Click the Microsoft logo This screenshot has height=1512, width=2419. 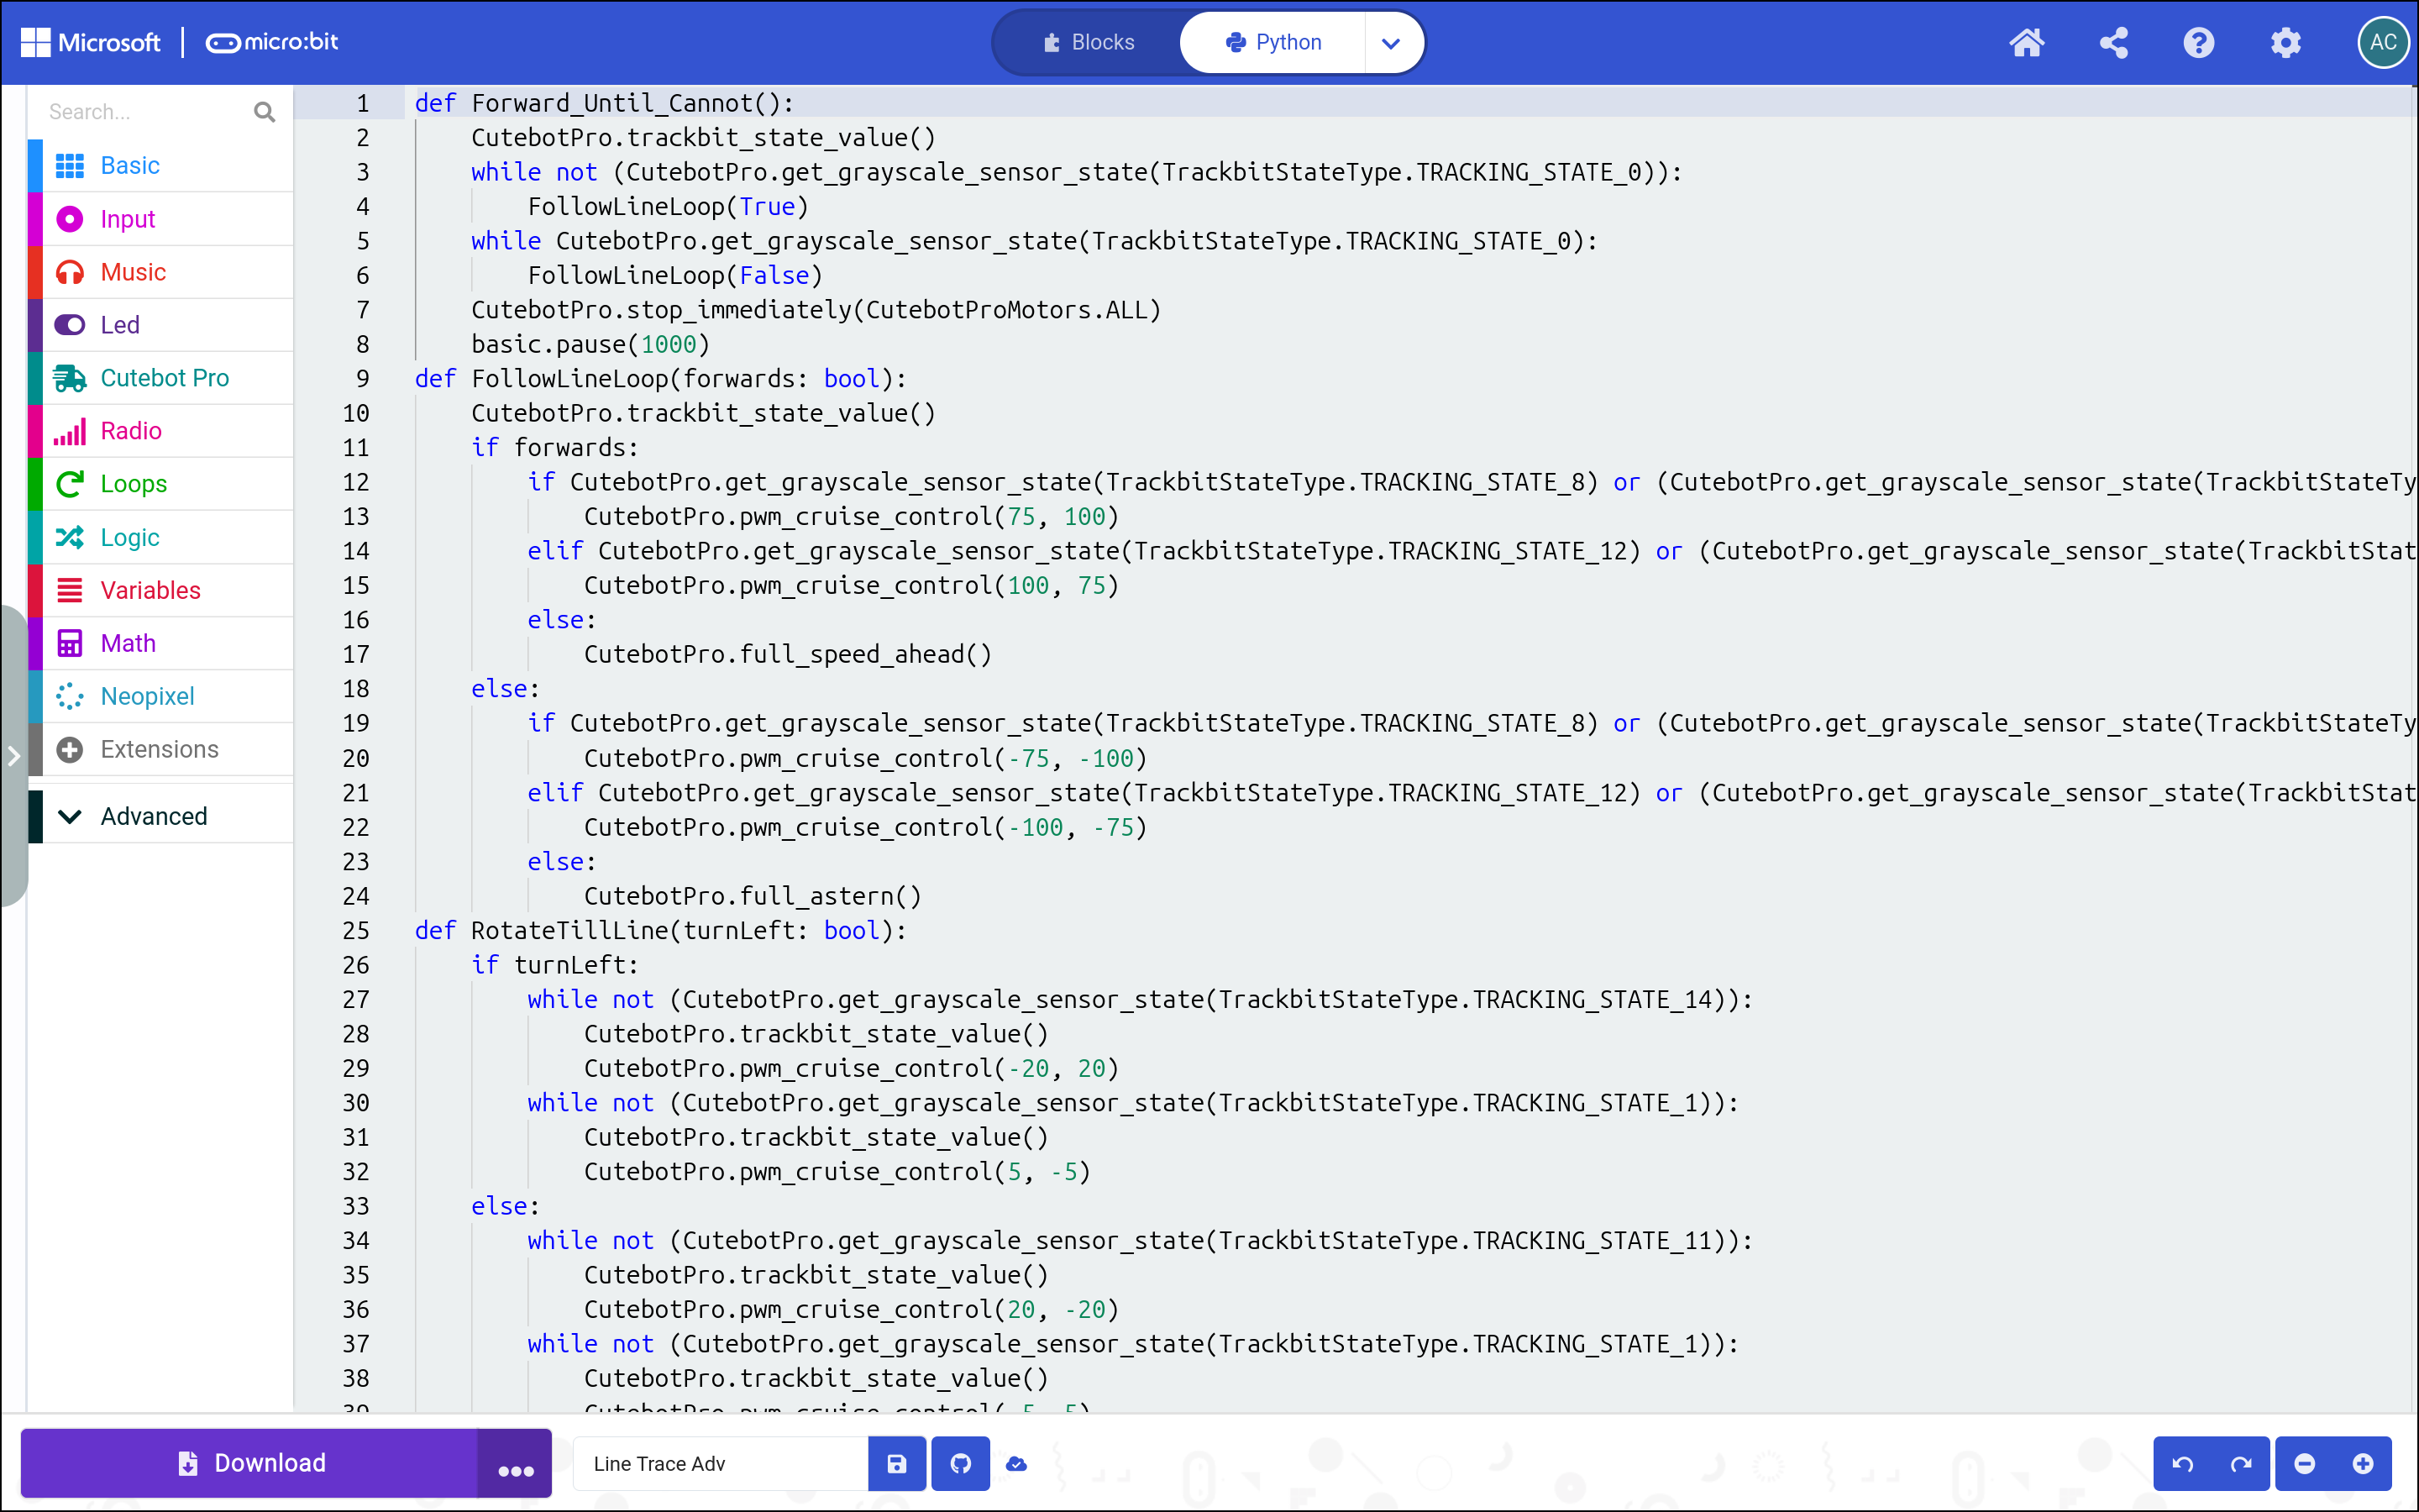90,42
